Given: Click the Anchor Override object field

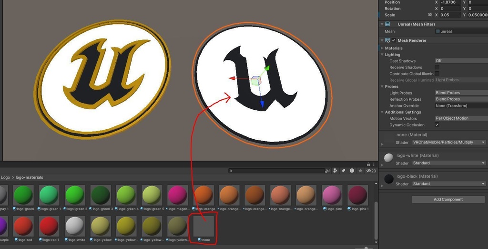Looking at the screenshot, I should [461, 105].
